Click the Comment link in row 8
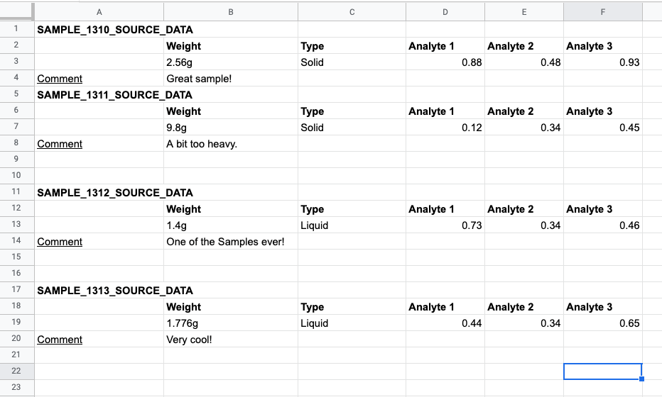 [60, 144]
